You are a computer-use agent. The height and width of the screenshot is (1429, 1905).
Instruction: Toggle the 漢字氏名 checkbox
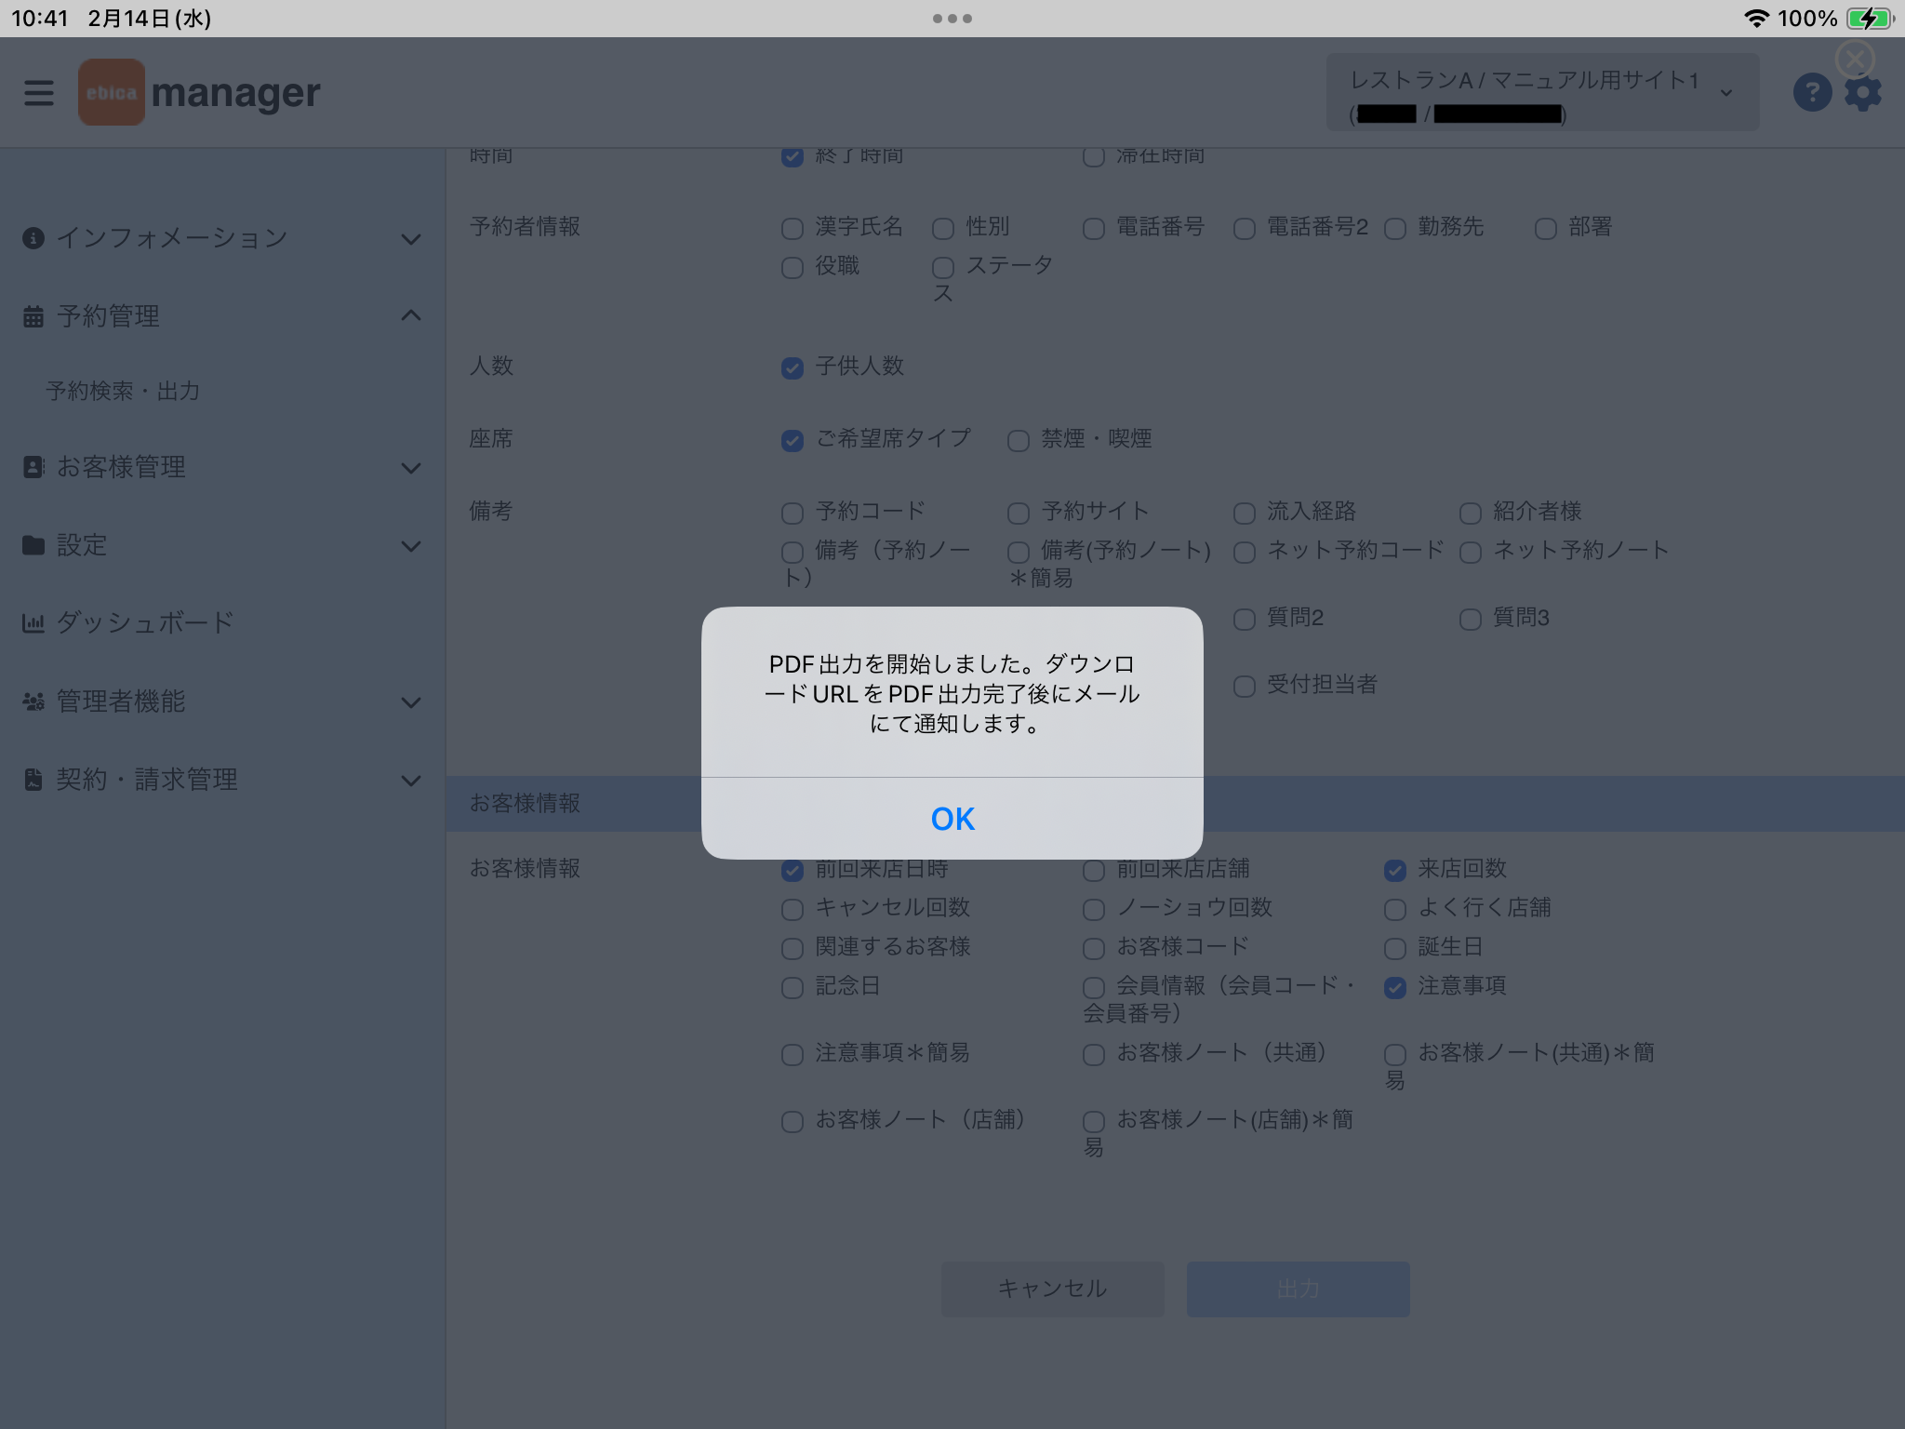pos(793,229)
